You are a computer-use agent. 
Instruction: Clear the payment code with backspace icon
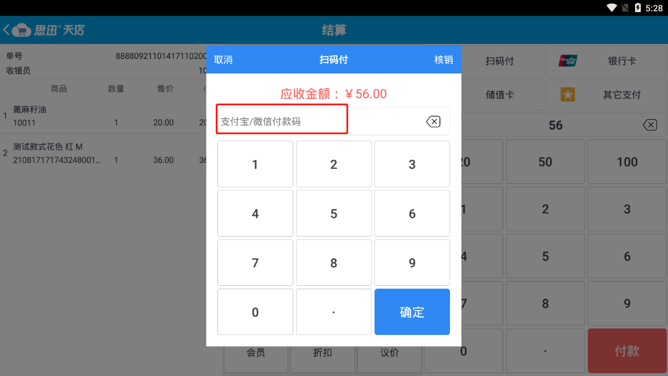433,121
